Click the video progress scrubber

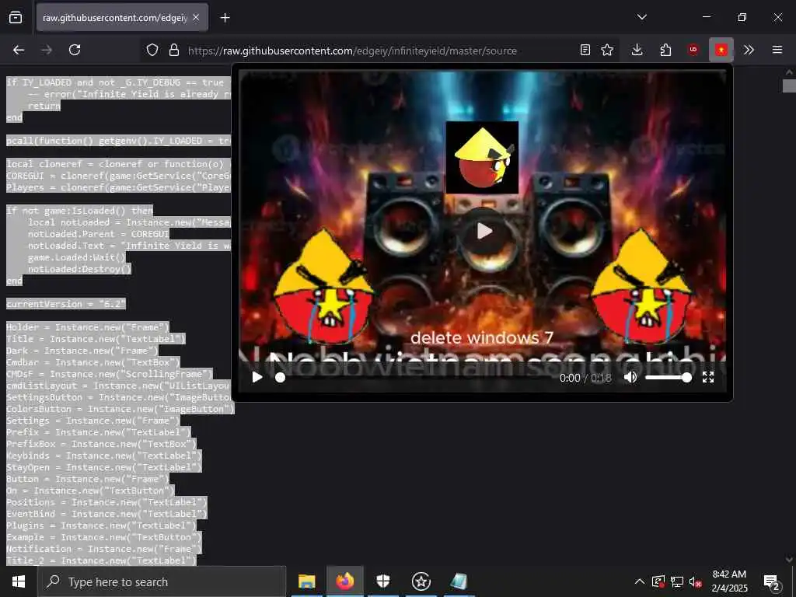click(x=280, y=378)
